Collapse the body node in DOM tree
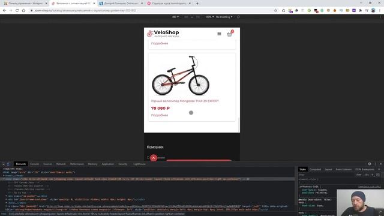The image size is (384, 216). (4, 179)
